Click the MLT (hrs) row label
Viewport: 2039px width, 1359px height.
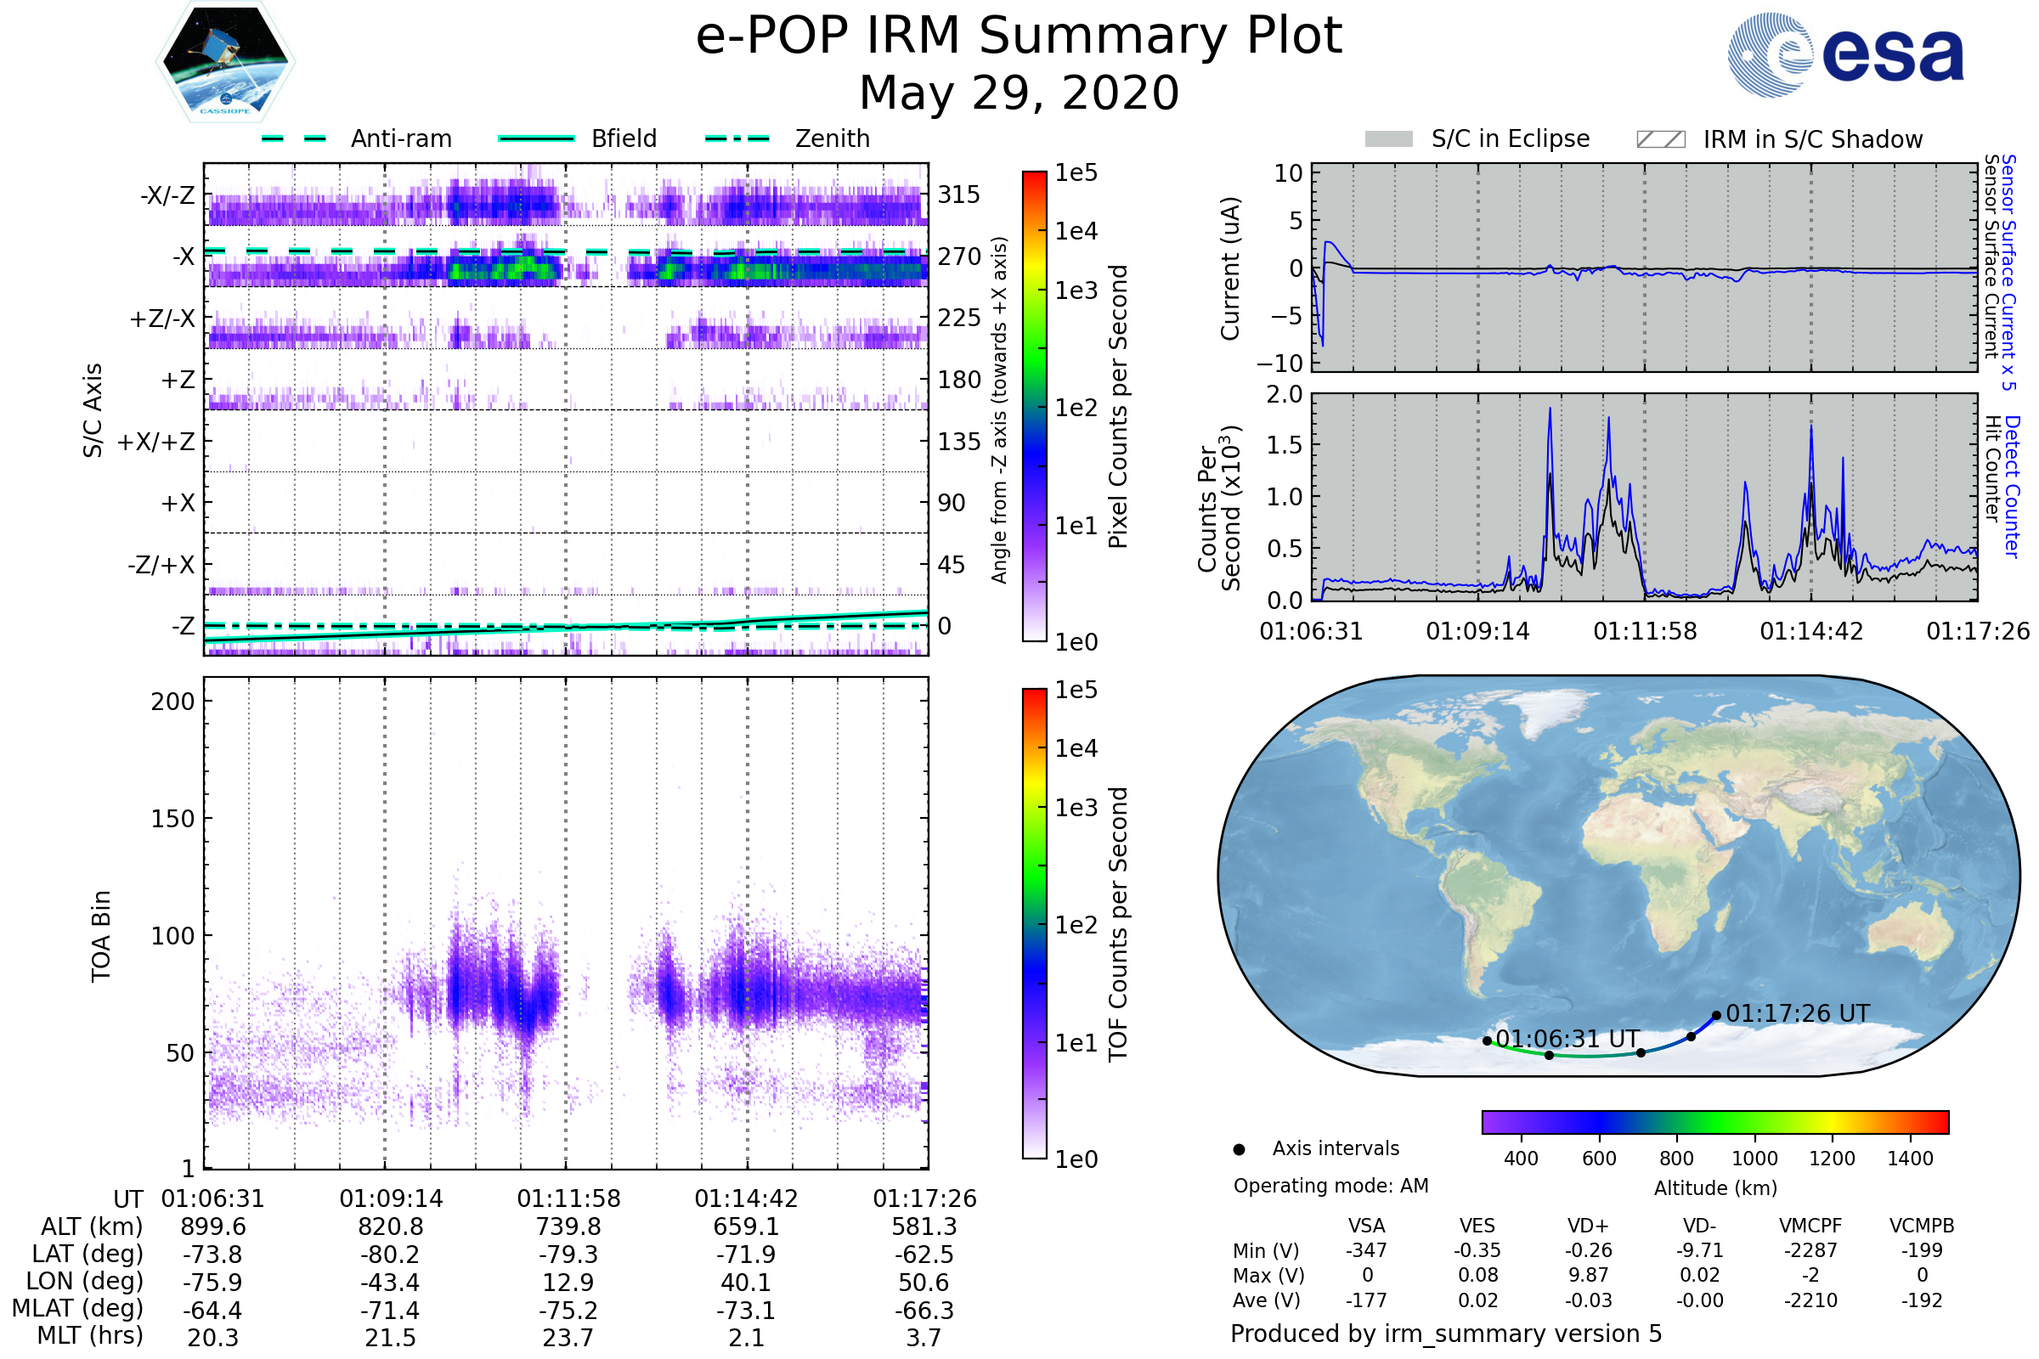pyautogui.click(x=90, y=1335)
